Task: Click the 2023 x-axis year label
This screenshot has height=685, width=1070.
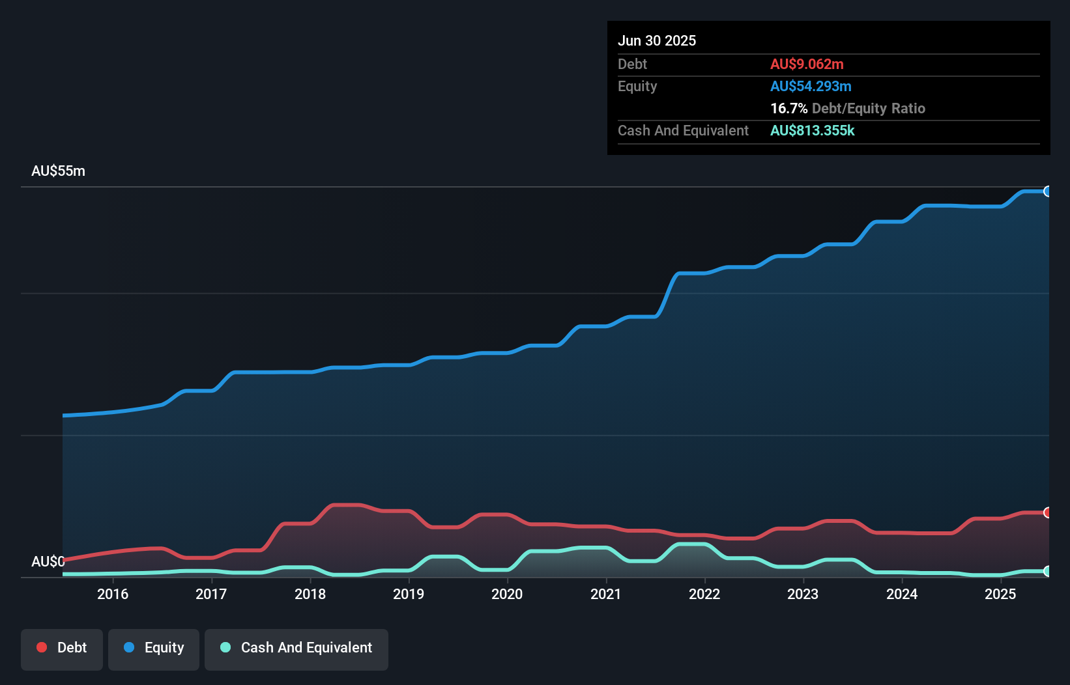Action: click(803, 594)
